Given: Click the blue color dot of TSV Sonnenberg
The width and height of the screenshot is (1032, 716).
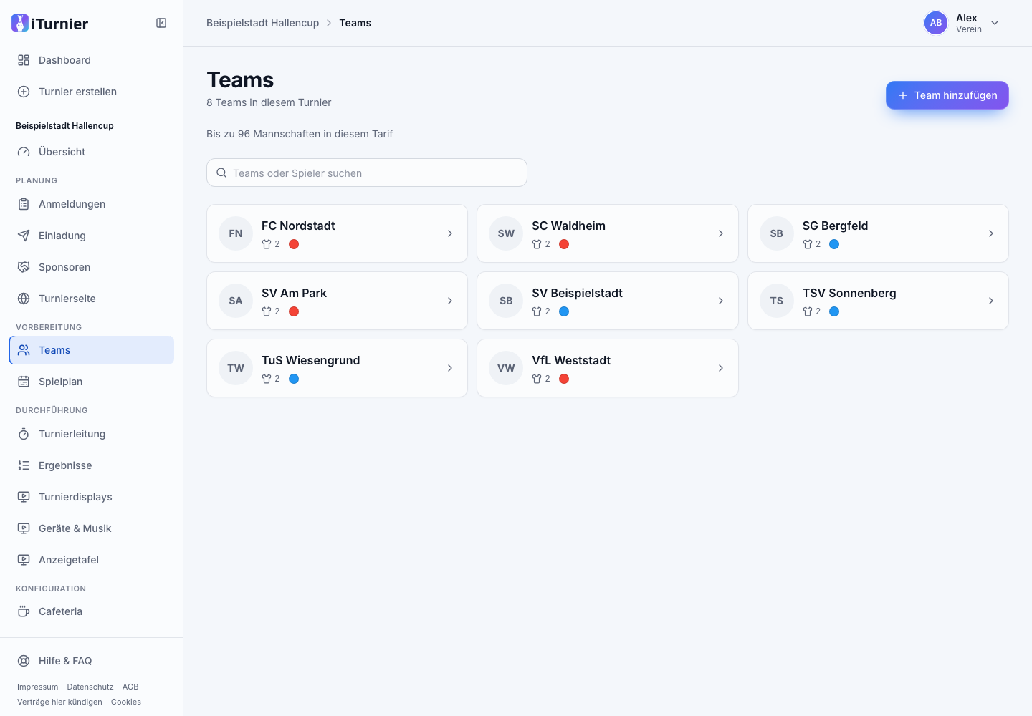Looking at the screenshot, I should pyautogui.click(x=834, y=311).
